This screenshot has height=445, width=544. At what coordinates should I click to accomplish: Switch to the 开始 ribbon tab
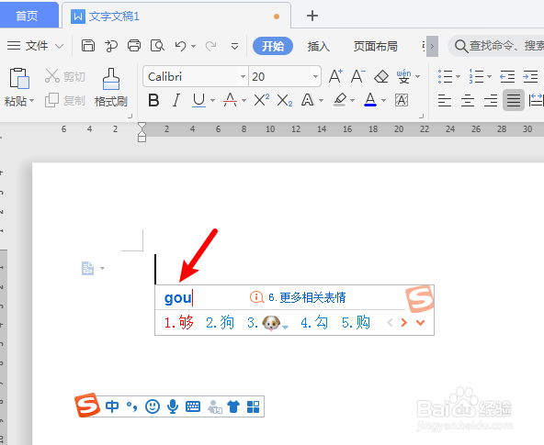(x=273, y=46)
